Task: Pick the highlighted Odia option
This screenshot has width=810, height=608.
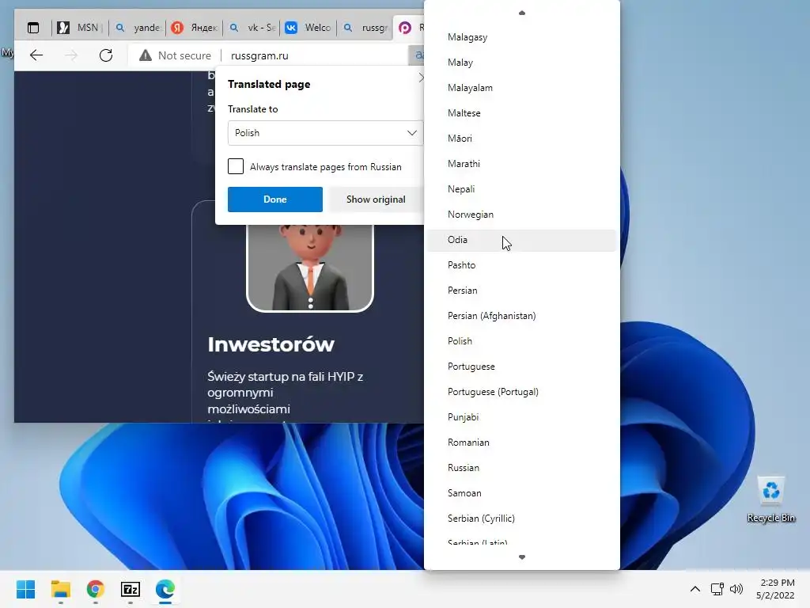Action: 522,240
